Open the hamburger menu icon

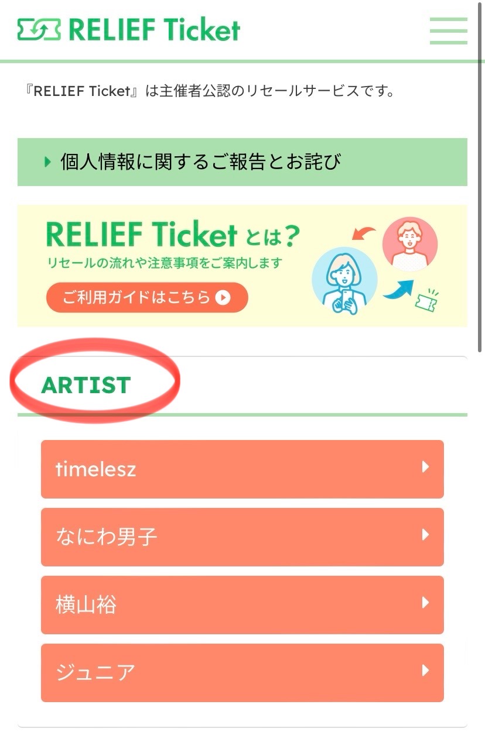point(448,31)
